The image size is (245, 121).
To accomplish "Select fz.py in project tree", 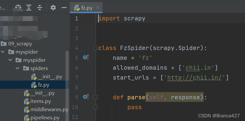I will point(44,85).
